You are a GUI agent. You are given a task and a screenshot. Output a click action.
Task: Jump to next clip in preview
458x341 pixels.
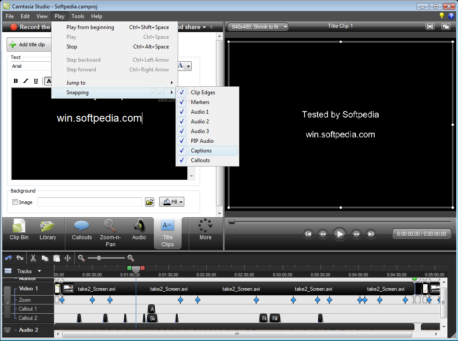pyautogui.click(x=371, y=234)
